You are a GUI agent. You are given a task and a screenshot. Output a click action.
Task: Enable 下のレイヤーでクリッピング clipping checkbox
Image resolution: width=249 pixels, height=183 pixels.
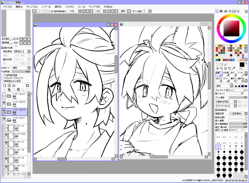(2, 78)
